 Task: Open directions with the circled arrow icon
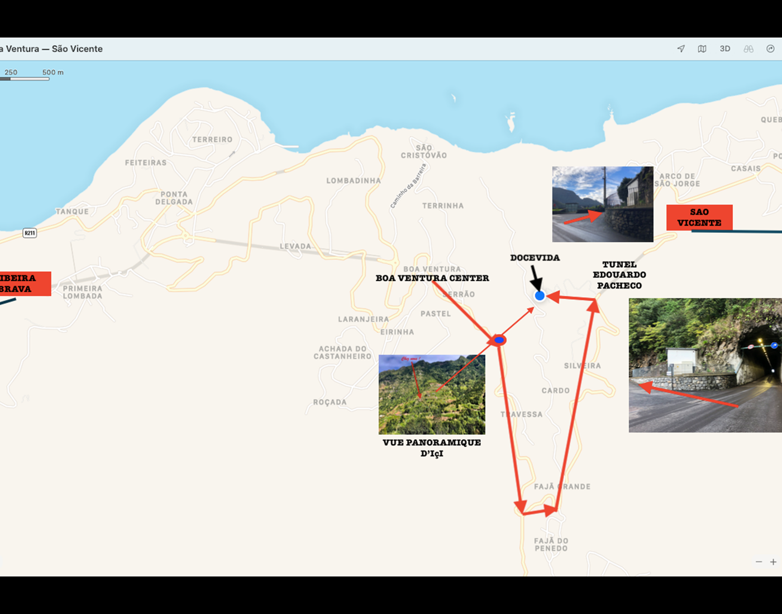click(x=770, y=49)
